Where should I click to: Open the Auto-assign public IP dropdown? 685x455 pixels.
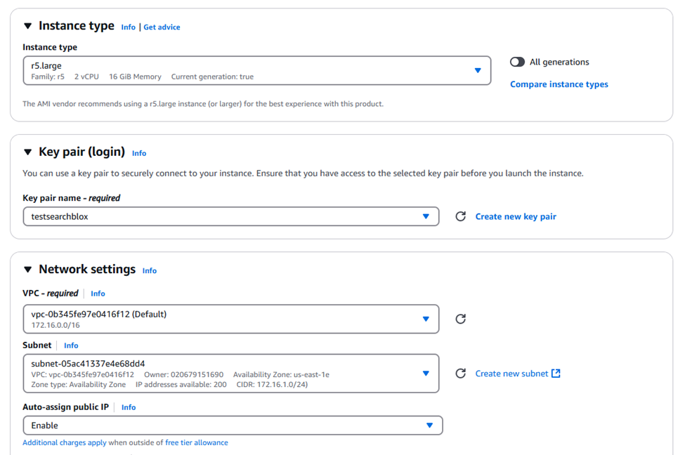point(429,426)
